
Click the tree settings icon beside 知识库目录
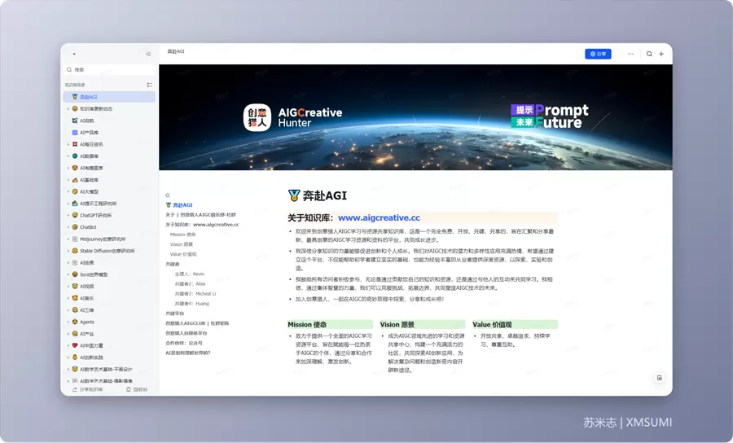click(x=149, y=85)
